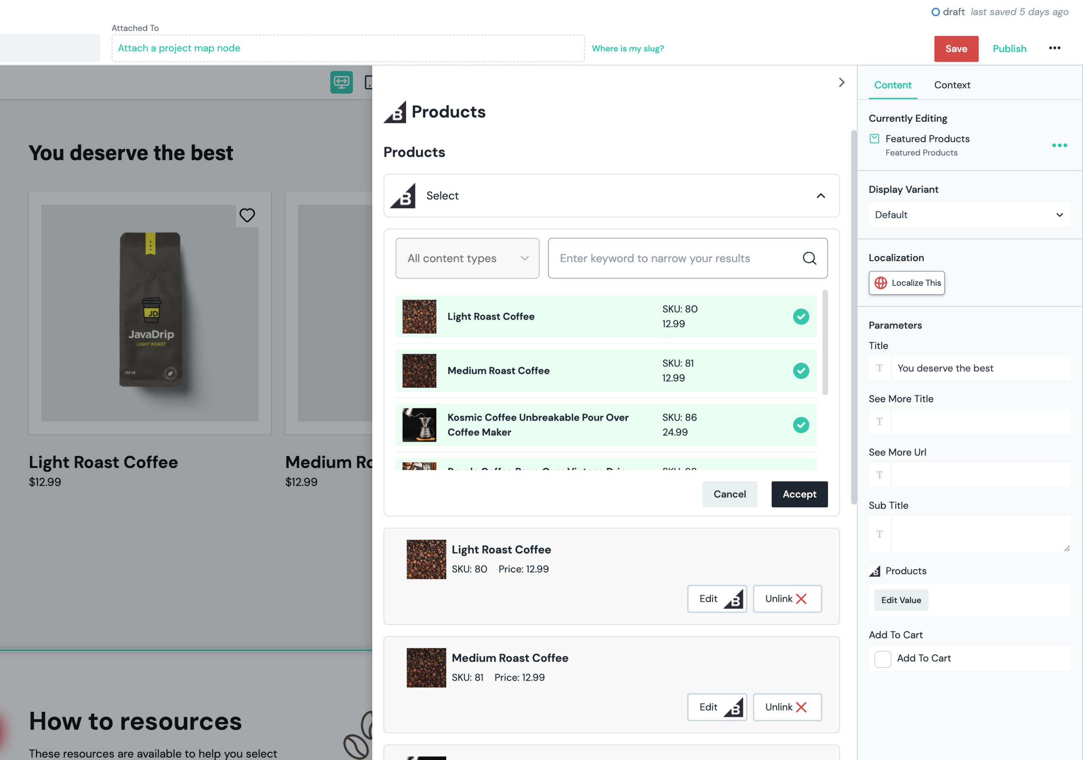Viewport: 1083px width, 760px height.
Task: Open the Featured Products options menu
Action: (1059, 145)
